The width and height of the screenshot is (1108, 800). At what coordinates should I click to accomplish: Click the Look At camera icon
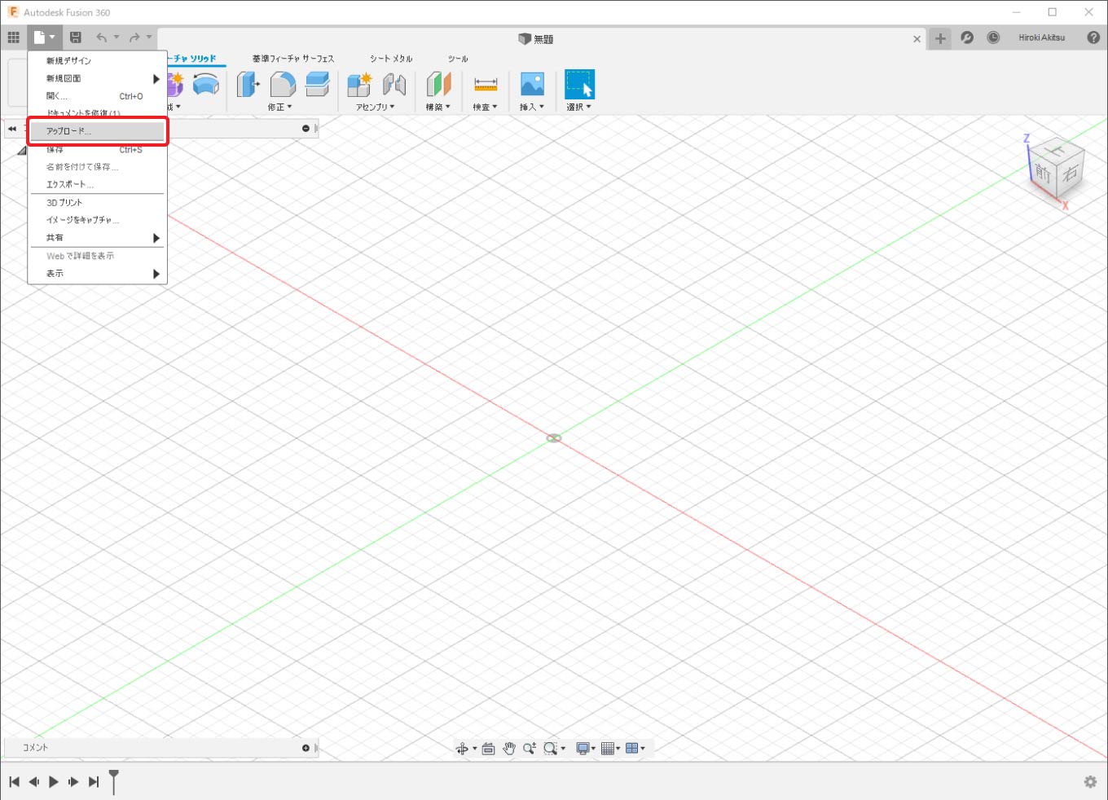pos(488,749)
